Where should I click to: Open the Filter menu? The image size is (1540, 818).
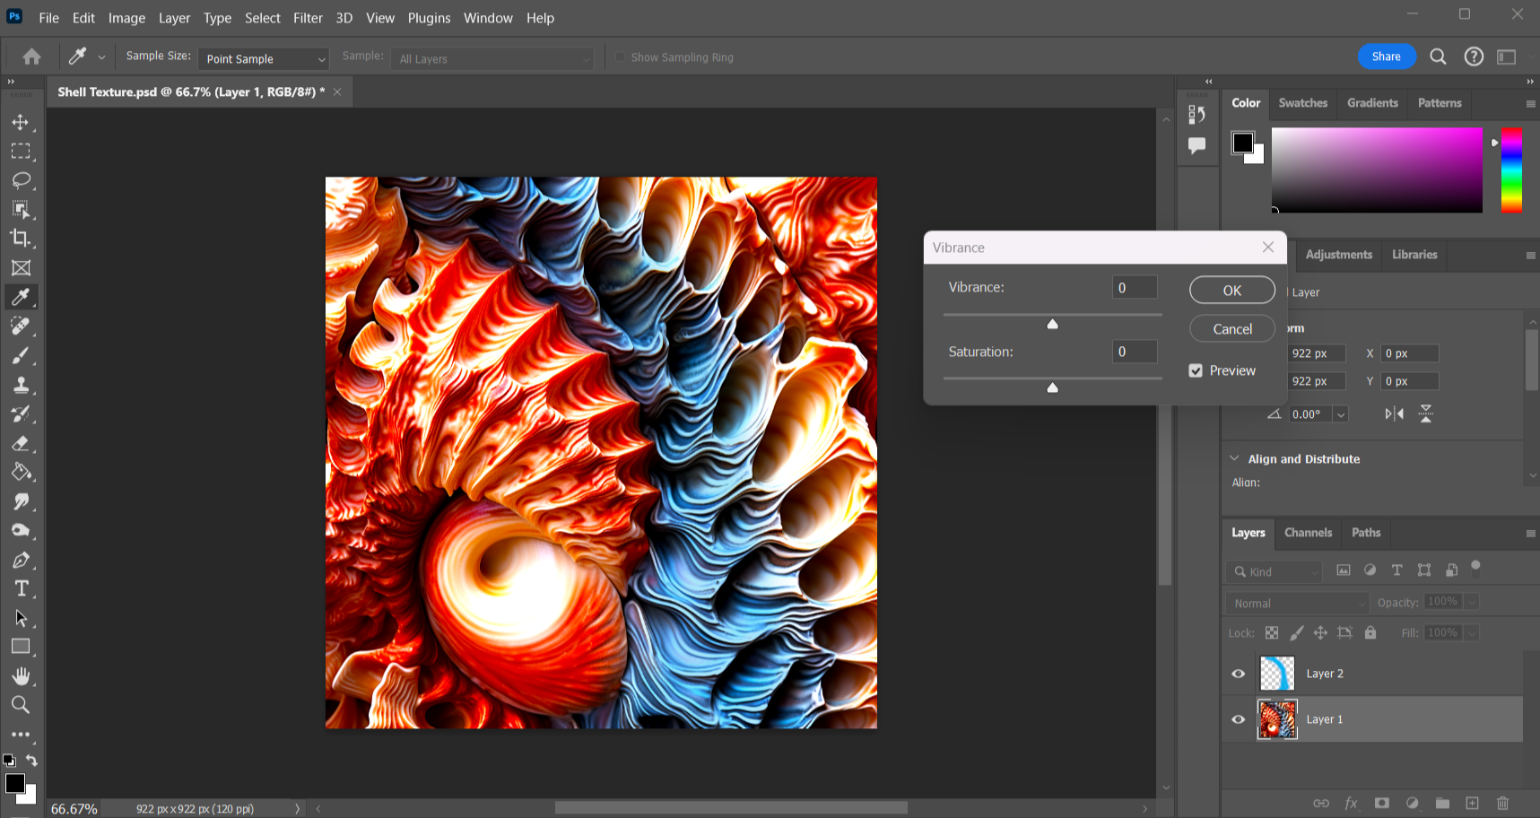click(x=308, y=18)
